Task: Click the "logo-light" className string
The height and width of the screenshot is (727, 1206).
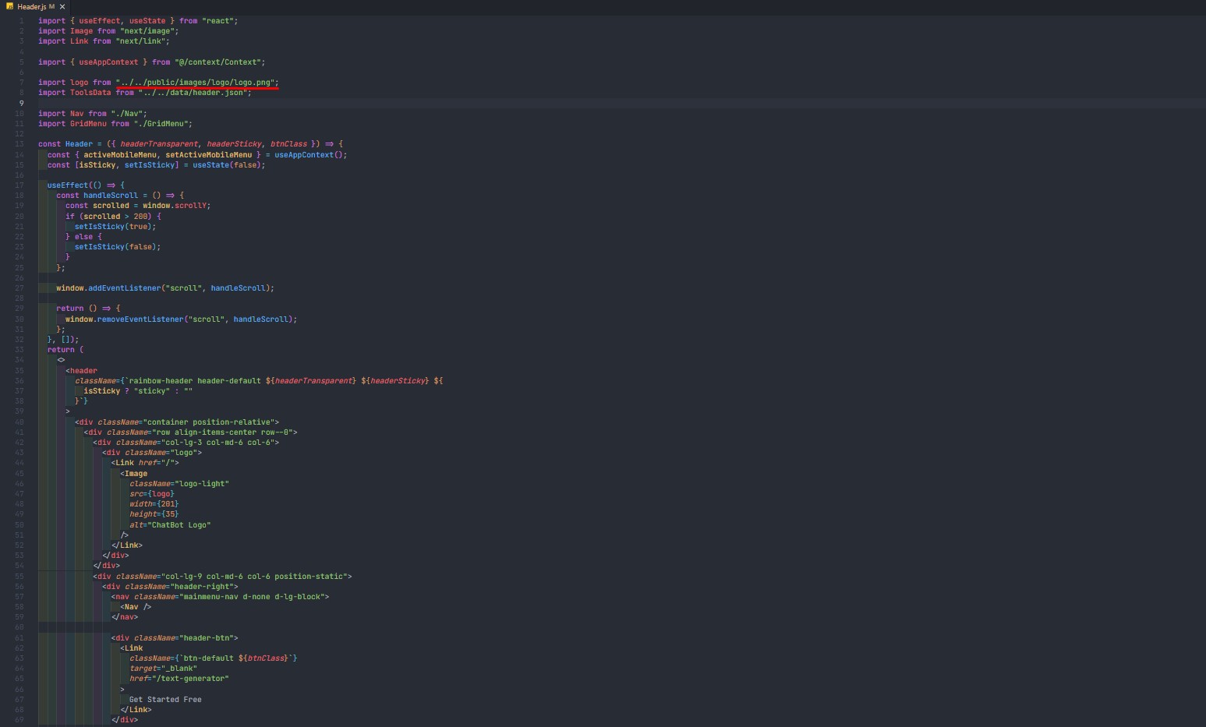Action: 202,484
